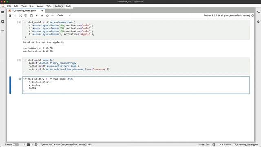
Task: Click the [13] cell execution prompt
Action: (x=19, y=60)
